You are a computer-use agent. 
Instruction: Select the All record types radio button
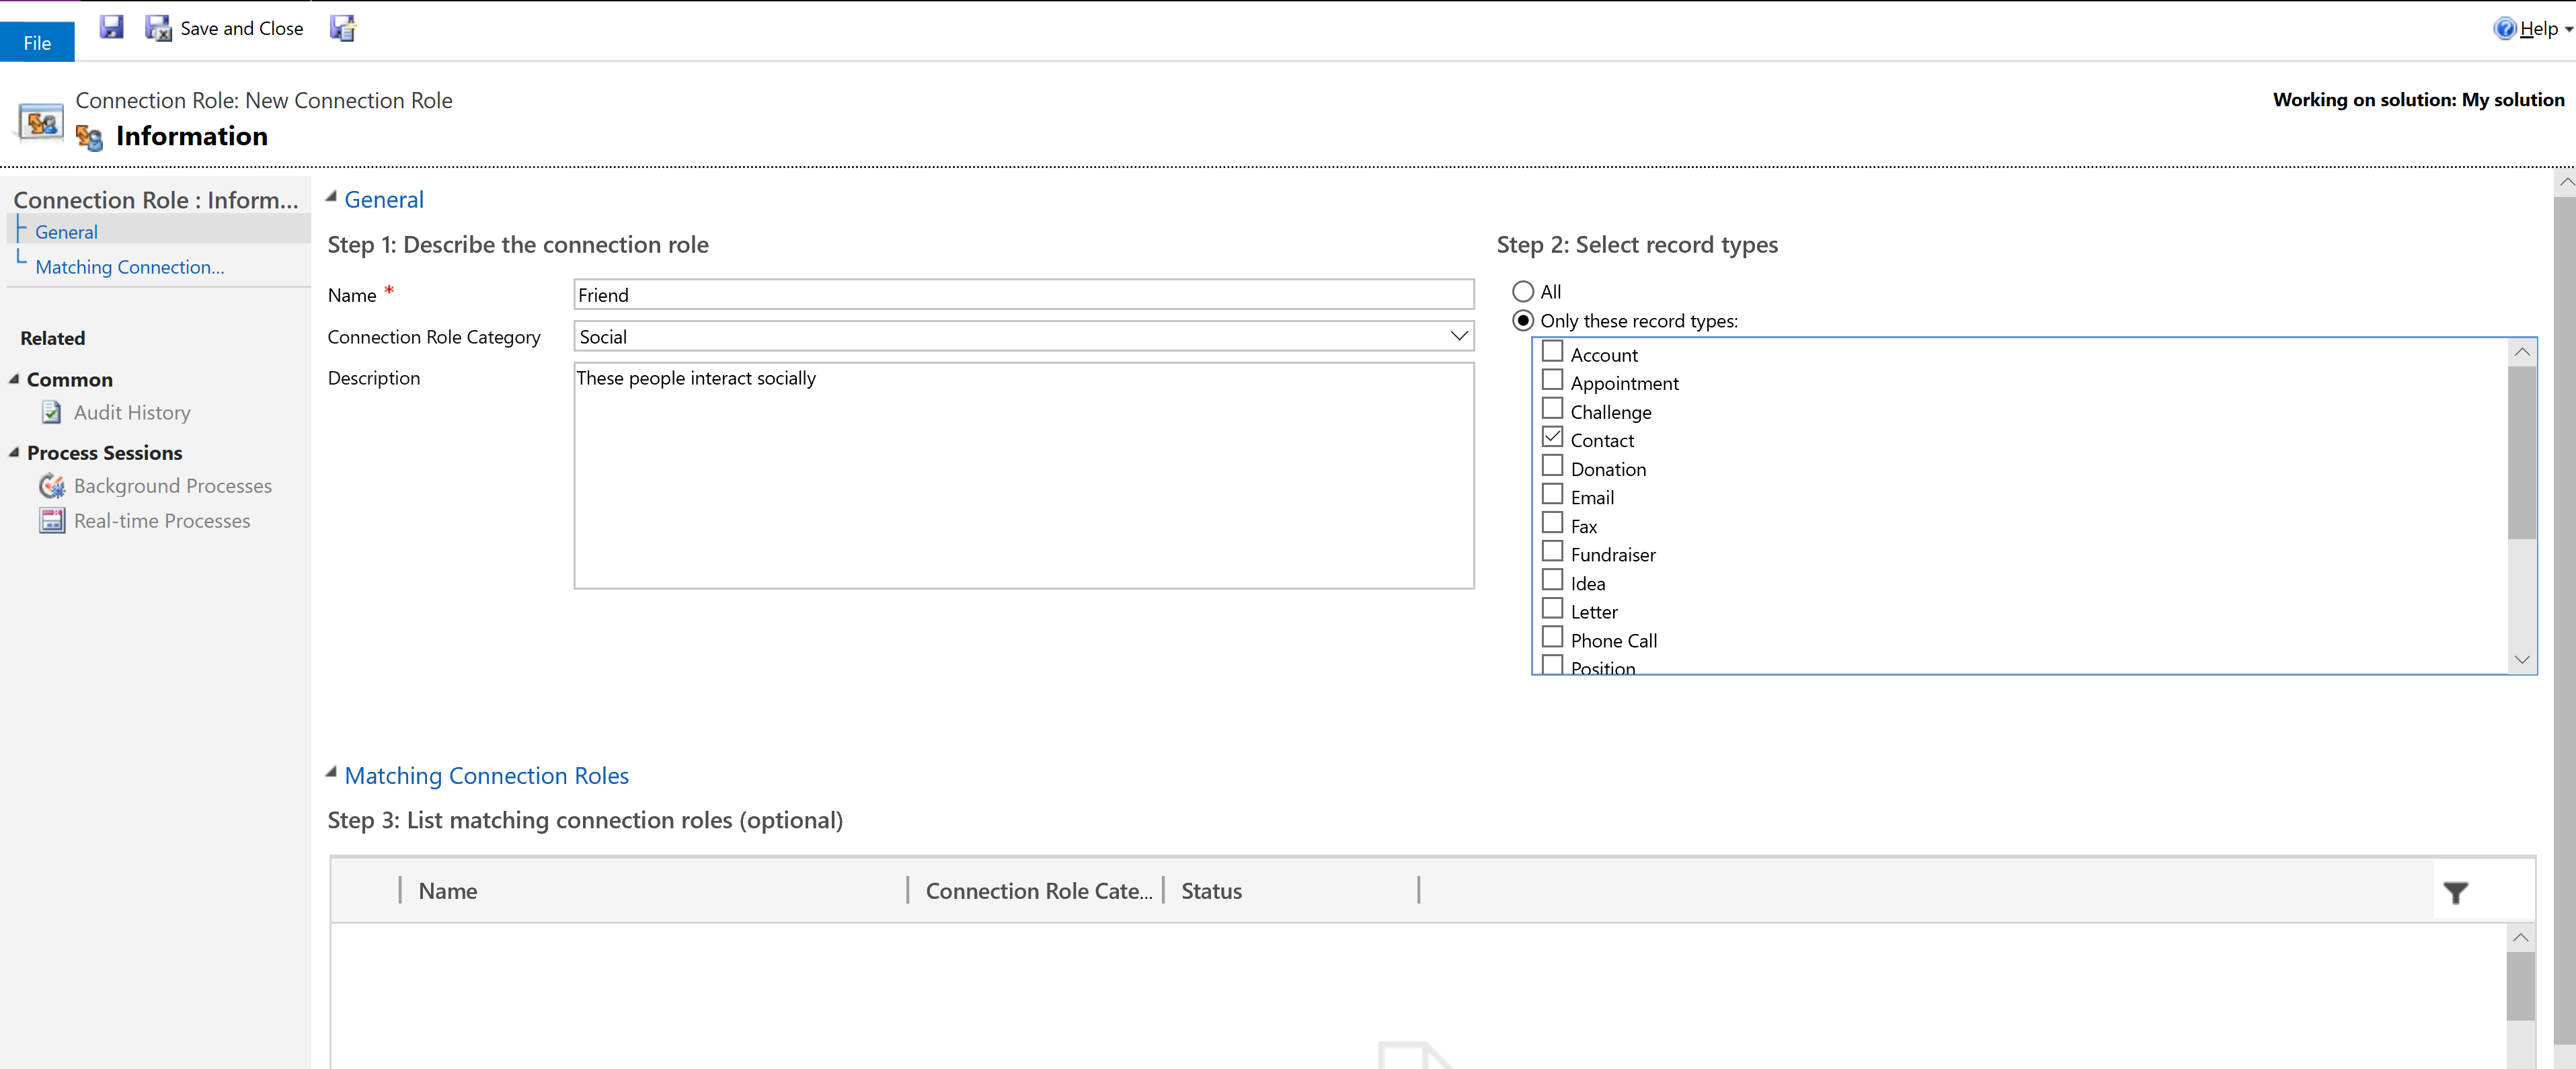pyautogui.click(x=1520, y=290)
